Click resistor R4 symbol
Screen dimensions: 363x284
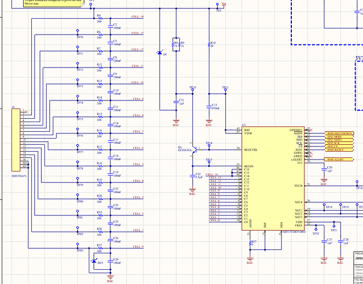pyautogui.click(x=100, y=18)
